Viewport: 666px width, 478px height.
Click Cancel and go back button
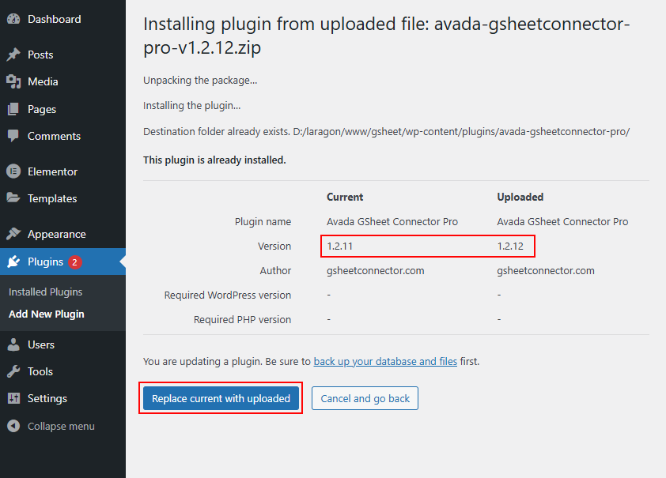click(365, 398)
